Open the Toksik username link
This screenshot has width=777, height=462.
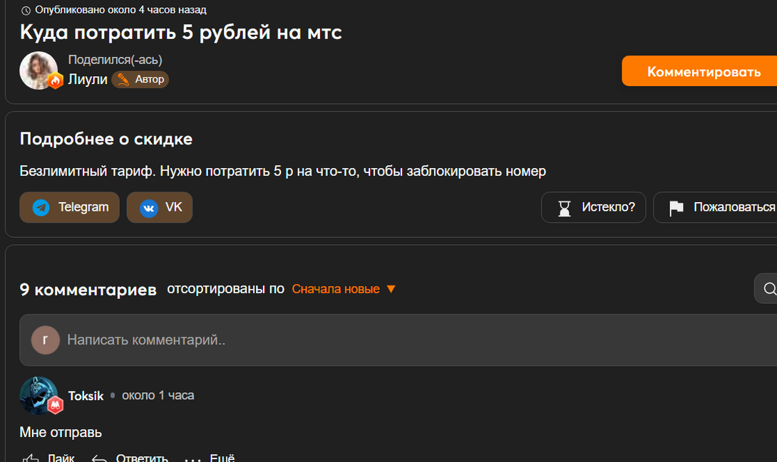[x=86, y=396]
